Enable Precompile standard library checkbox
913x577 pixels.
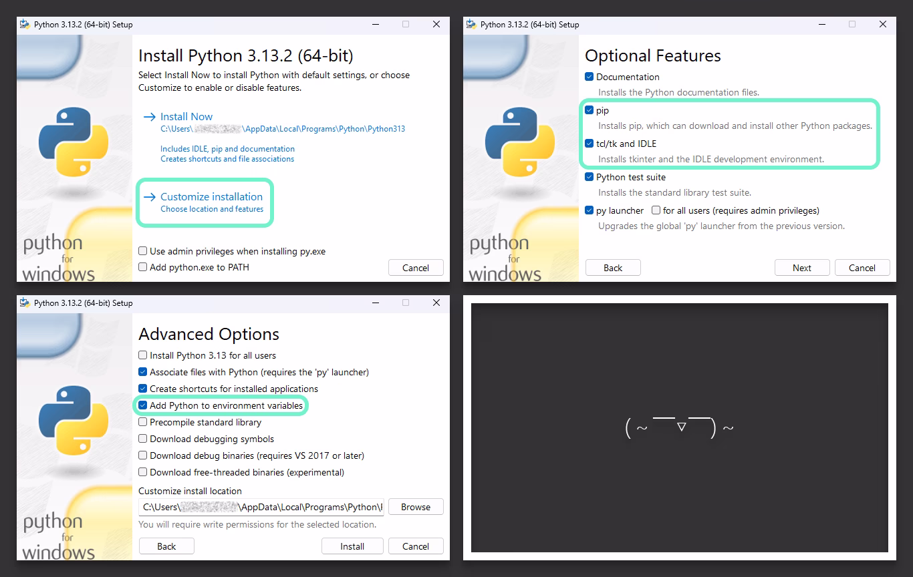pyautogui.click(x=142, y=422)
